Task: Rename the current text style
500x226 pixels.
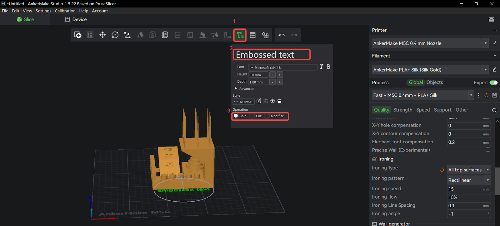Action: click(259, 101)
